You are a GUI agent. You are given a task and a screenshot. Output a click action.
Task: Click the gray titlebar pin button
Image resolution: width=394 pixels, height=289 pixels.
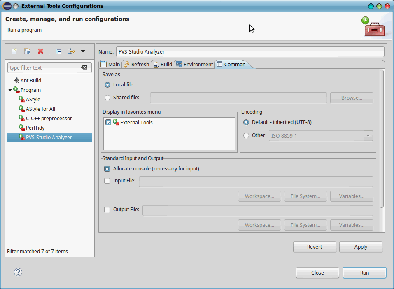click(16, 6)
